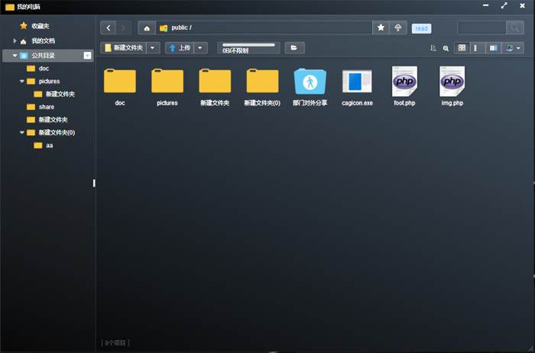Toggle the sort order icon
The height and width of the screenshot is (353, 535).
[433, 47]
